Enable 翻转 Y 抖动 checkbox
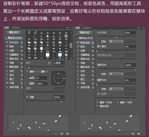149x137 pixels. click(x=118, y=102)
